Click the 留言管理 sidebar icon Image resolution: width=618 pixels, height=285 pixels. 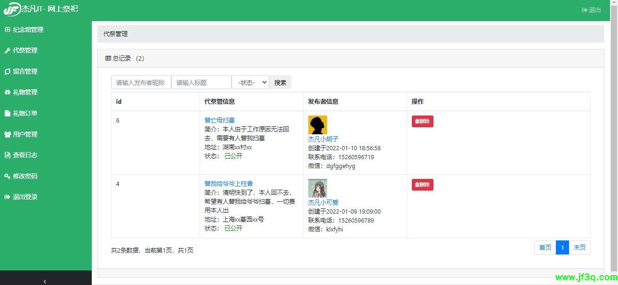[x=7, y=72]
